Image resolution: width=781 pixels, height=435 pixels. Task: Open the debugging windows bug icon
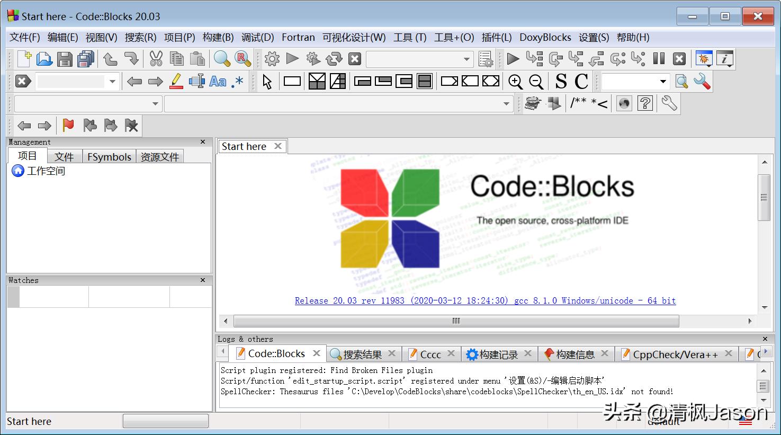pos(703,58)
